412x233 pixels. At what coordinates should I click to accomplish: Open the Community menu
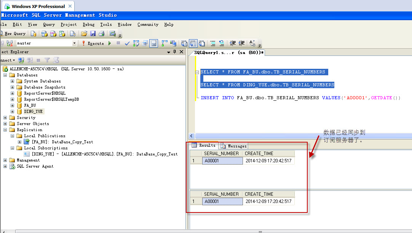click(x=148, y=24)
